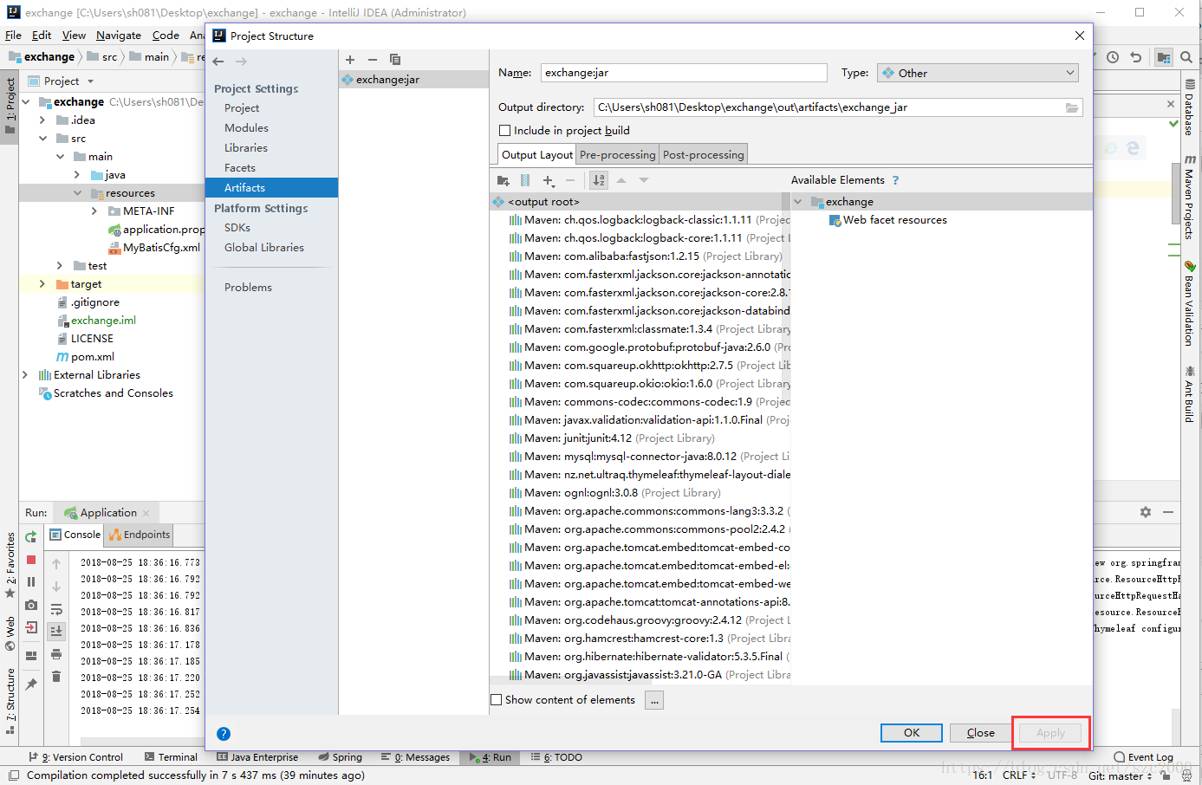Click the clock history icon in IDE toolbar
Image resolution: width=1202 pixels, height=785 pixels.
pyautogui.click(x=1113, y=57)
